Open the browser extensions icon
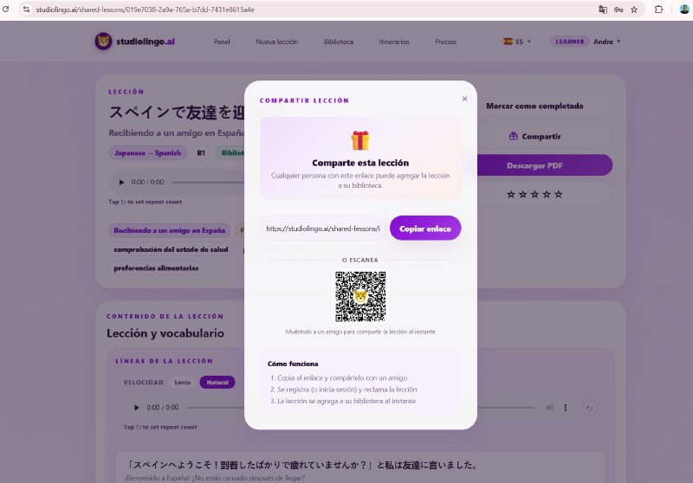693x483 pixels. pos(658,10)
